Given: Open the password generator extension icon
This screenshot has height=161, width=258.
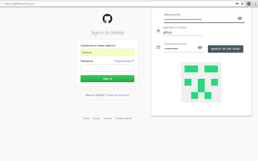Looking at the screenshot, I should [249, 4].
